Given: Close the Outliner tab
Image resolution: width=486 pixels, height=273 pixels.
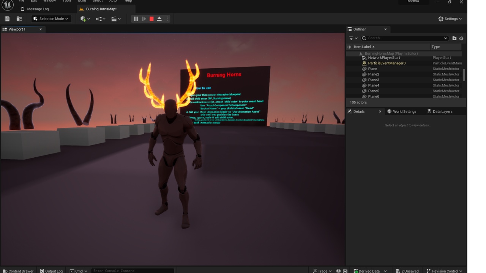Looking at the screenshot, I should coord(385,29).
